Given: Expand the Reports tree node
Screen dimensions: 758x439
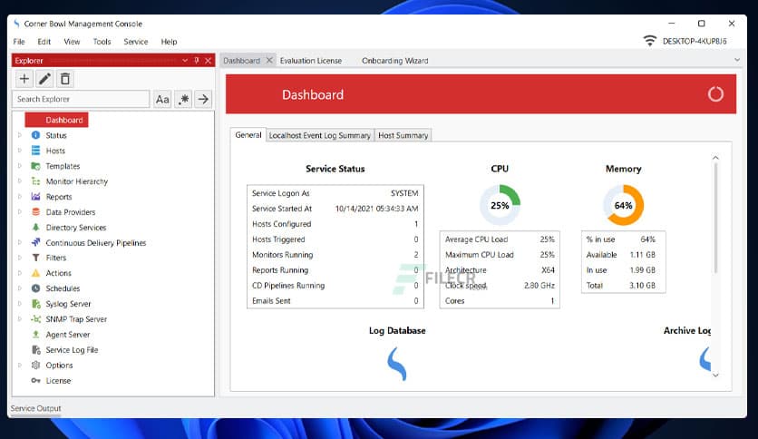Looking at the screenshot, I should pos(20,196).
